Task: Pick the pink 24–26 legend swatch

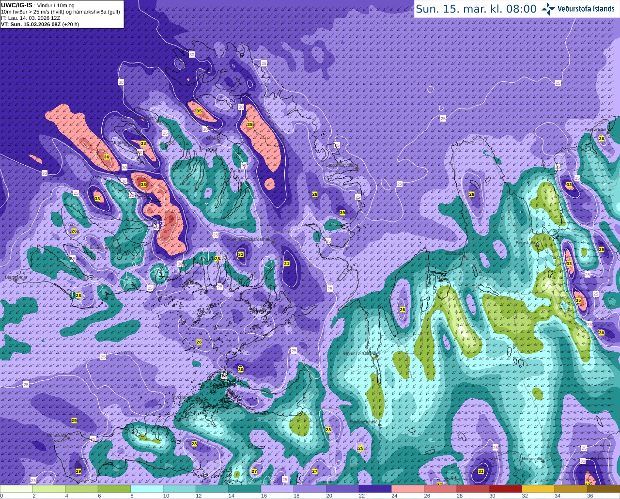Action: click(408, 489)
